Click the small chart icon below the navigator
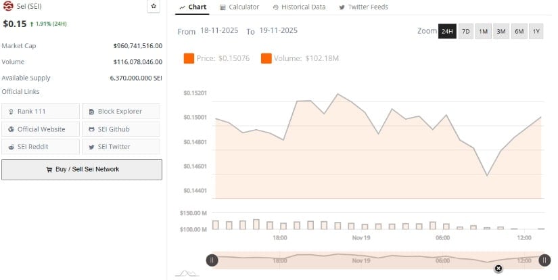 (187, 273)
